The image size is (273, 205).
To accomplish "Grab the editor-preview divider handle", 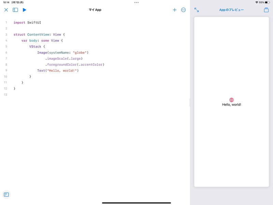I will (x=190, y=102).
